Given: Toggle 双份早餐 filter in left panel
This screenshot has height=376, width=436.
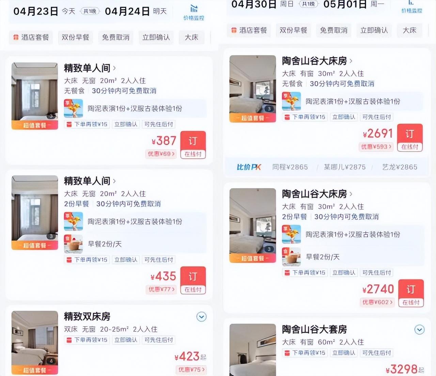Looking at the screenshot, I should (x=75, y=37).
